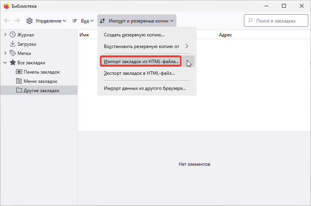The width and height of the screenshot is (311, 206).
Task: Close the Импорт и резервные копии menu
Action: pyautogui.click(x=137, y=21)
